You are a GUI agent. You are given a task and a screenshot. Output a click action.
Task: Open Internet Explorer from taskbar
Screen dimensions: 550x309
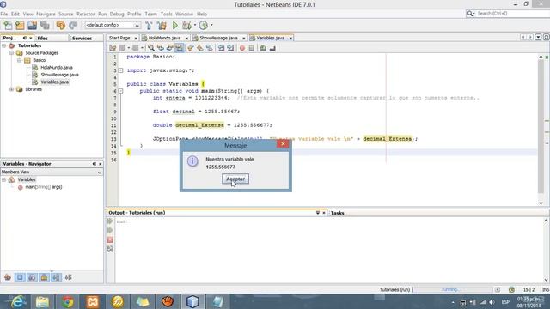tap(17, 301)
